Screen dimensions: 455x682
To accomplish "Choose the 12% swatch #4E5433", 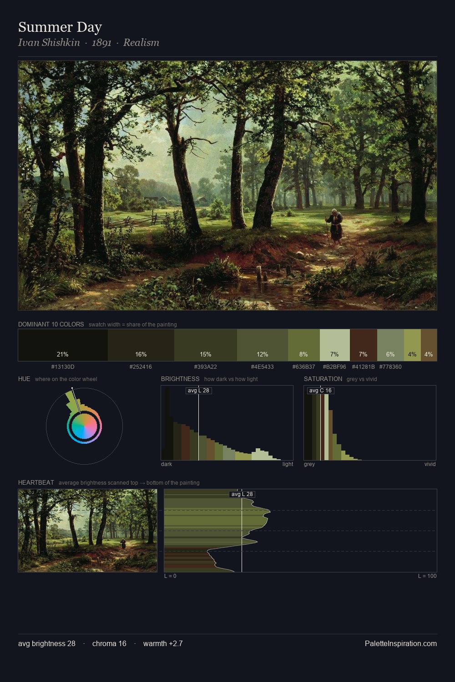I will 263,345.
